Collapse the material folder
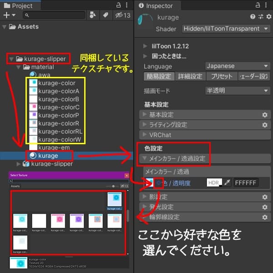273x273 pixels. [19, 67]
